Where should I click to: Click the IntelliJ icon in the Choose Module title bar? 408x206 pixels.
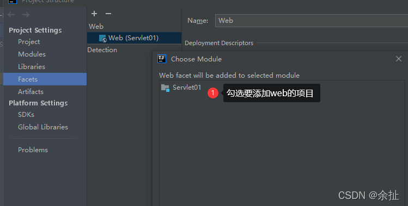162,59
